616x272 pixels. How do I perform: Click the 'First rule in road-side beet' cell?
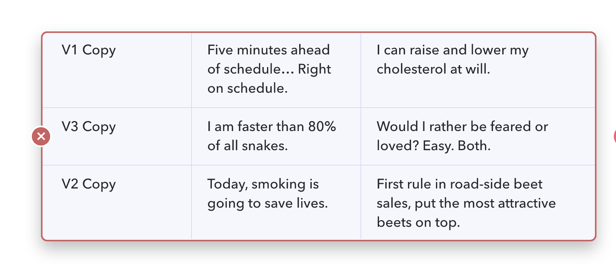(x=478, y=202)
